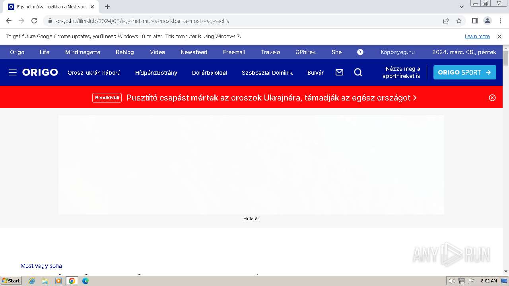
Task: Select the Life top menu item
Action: pyautogui.click(x=45, y=52)
